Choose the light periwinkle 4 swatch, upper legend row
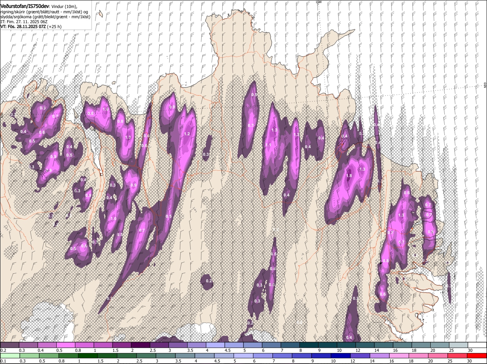Screen dimensions: 487x364 [x=215, y=345]
